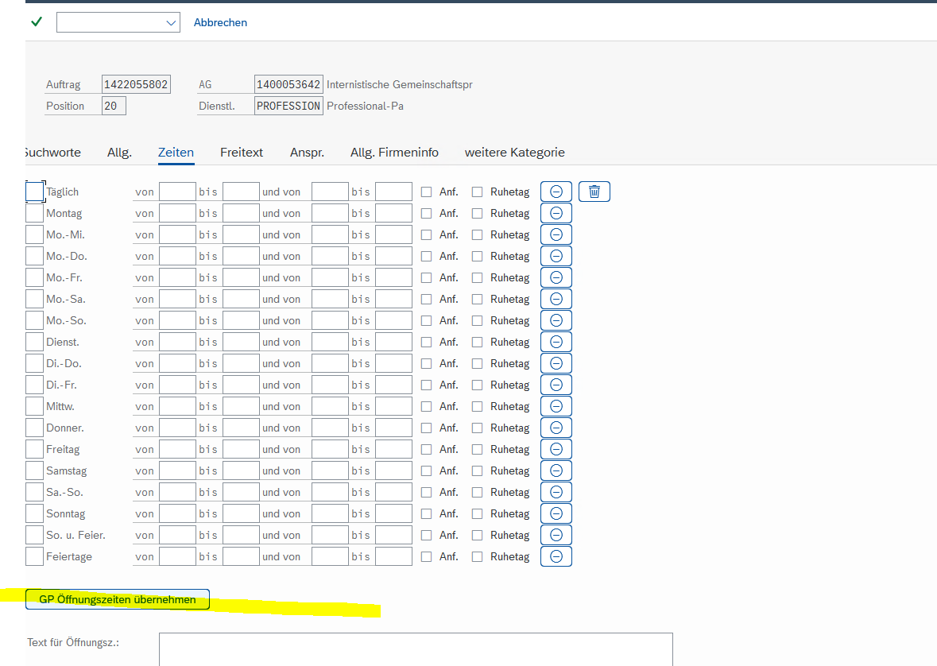937x666 pixels.
Task: Check Ruhetag checkbox in Donner. row
Action: pos(477,428)
